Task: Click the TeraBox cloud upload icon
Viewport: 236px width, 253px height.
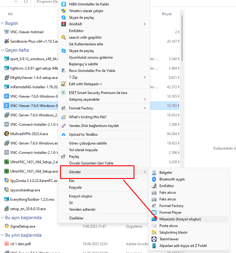Action: 64,135
